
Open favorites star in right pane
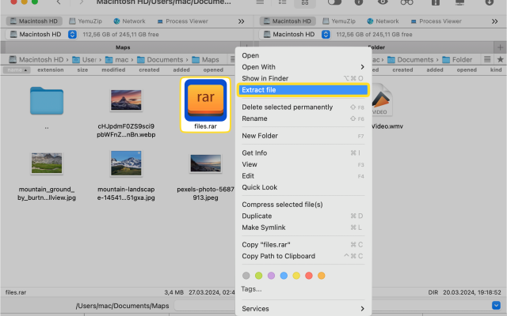coord(499,60)
